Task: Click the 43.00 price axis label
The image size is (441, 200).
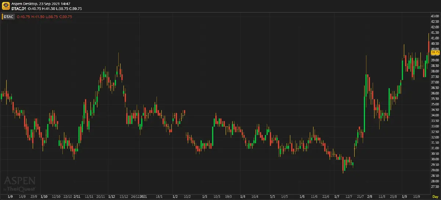Action: (435, 16)
